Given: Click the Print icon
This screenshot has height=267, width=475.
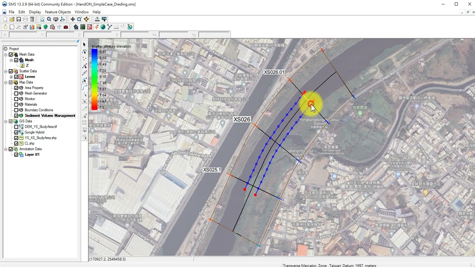Looking at the screenshot, I should point(25,19).
